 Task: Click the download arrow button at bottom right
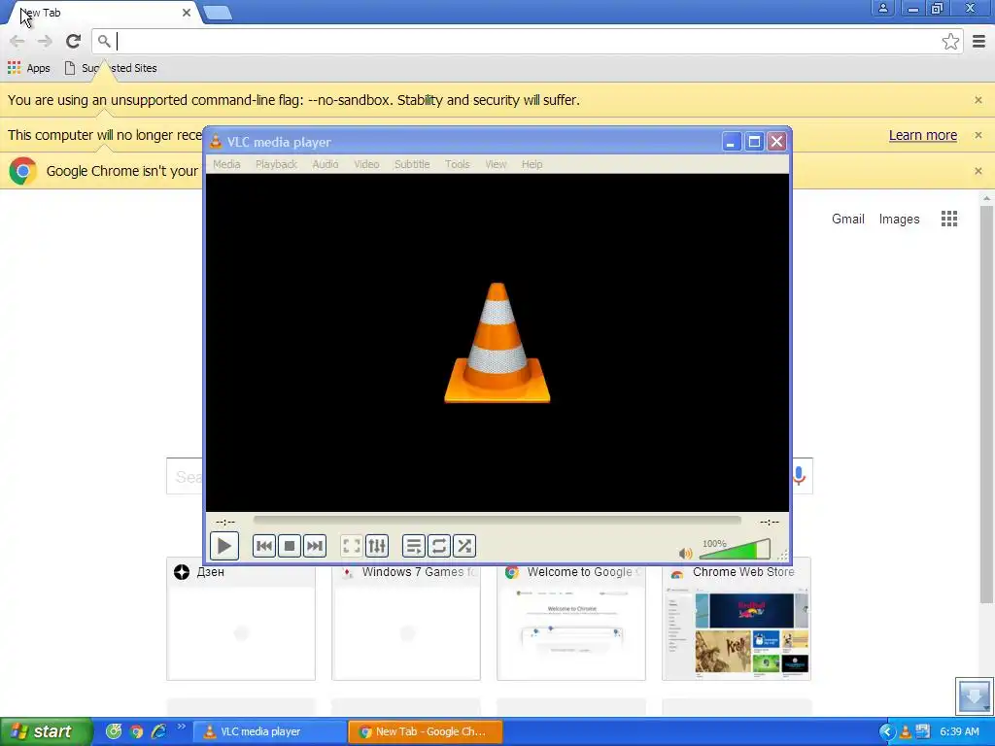tap(974, 695)
